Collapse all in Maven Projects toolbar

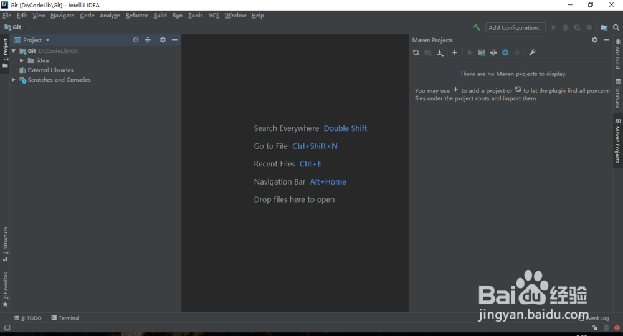click(517, 52)
